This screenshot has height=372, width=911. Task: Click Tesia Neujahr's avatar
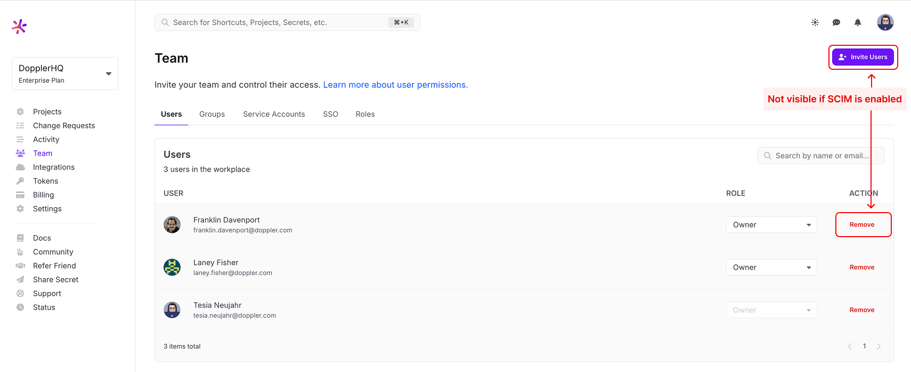172,310
